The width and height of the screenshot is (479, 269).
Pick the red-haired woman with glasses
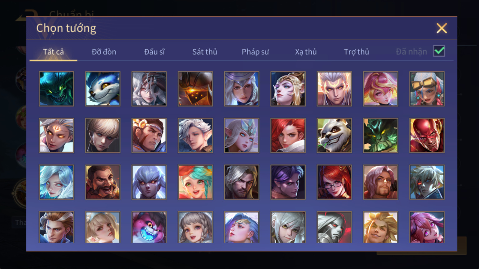coord(334,182)
